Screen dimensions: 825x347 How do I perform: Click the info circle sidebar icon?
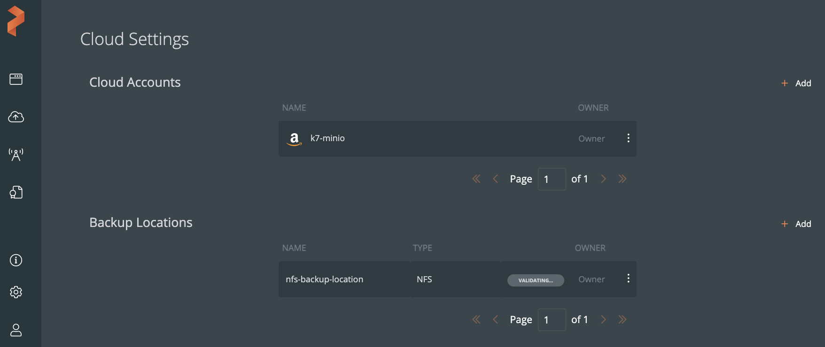point(16,260)
